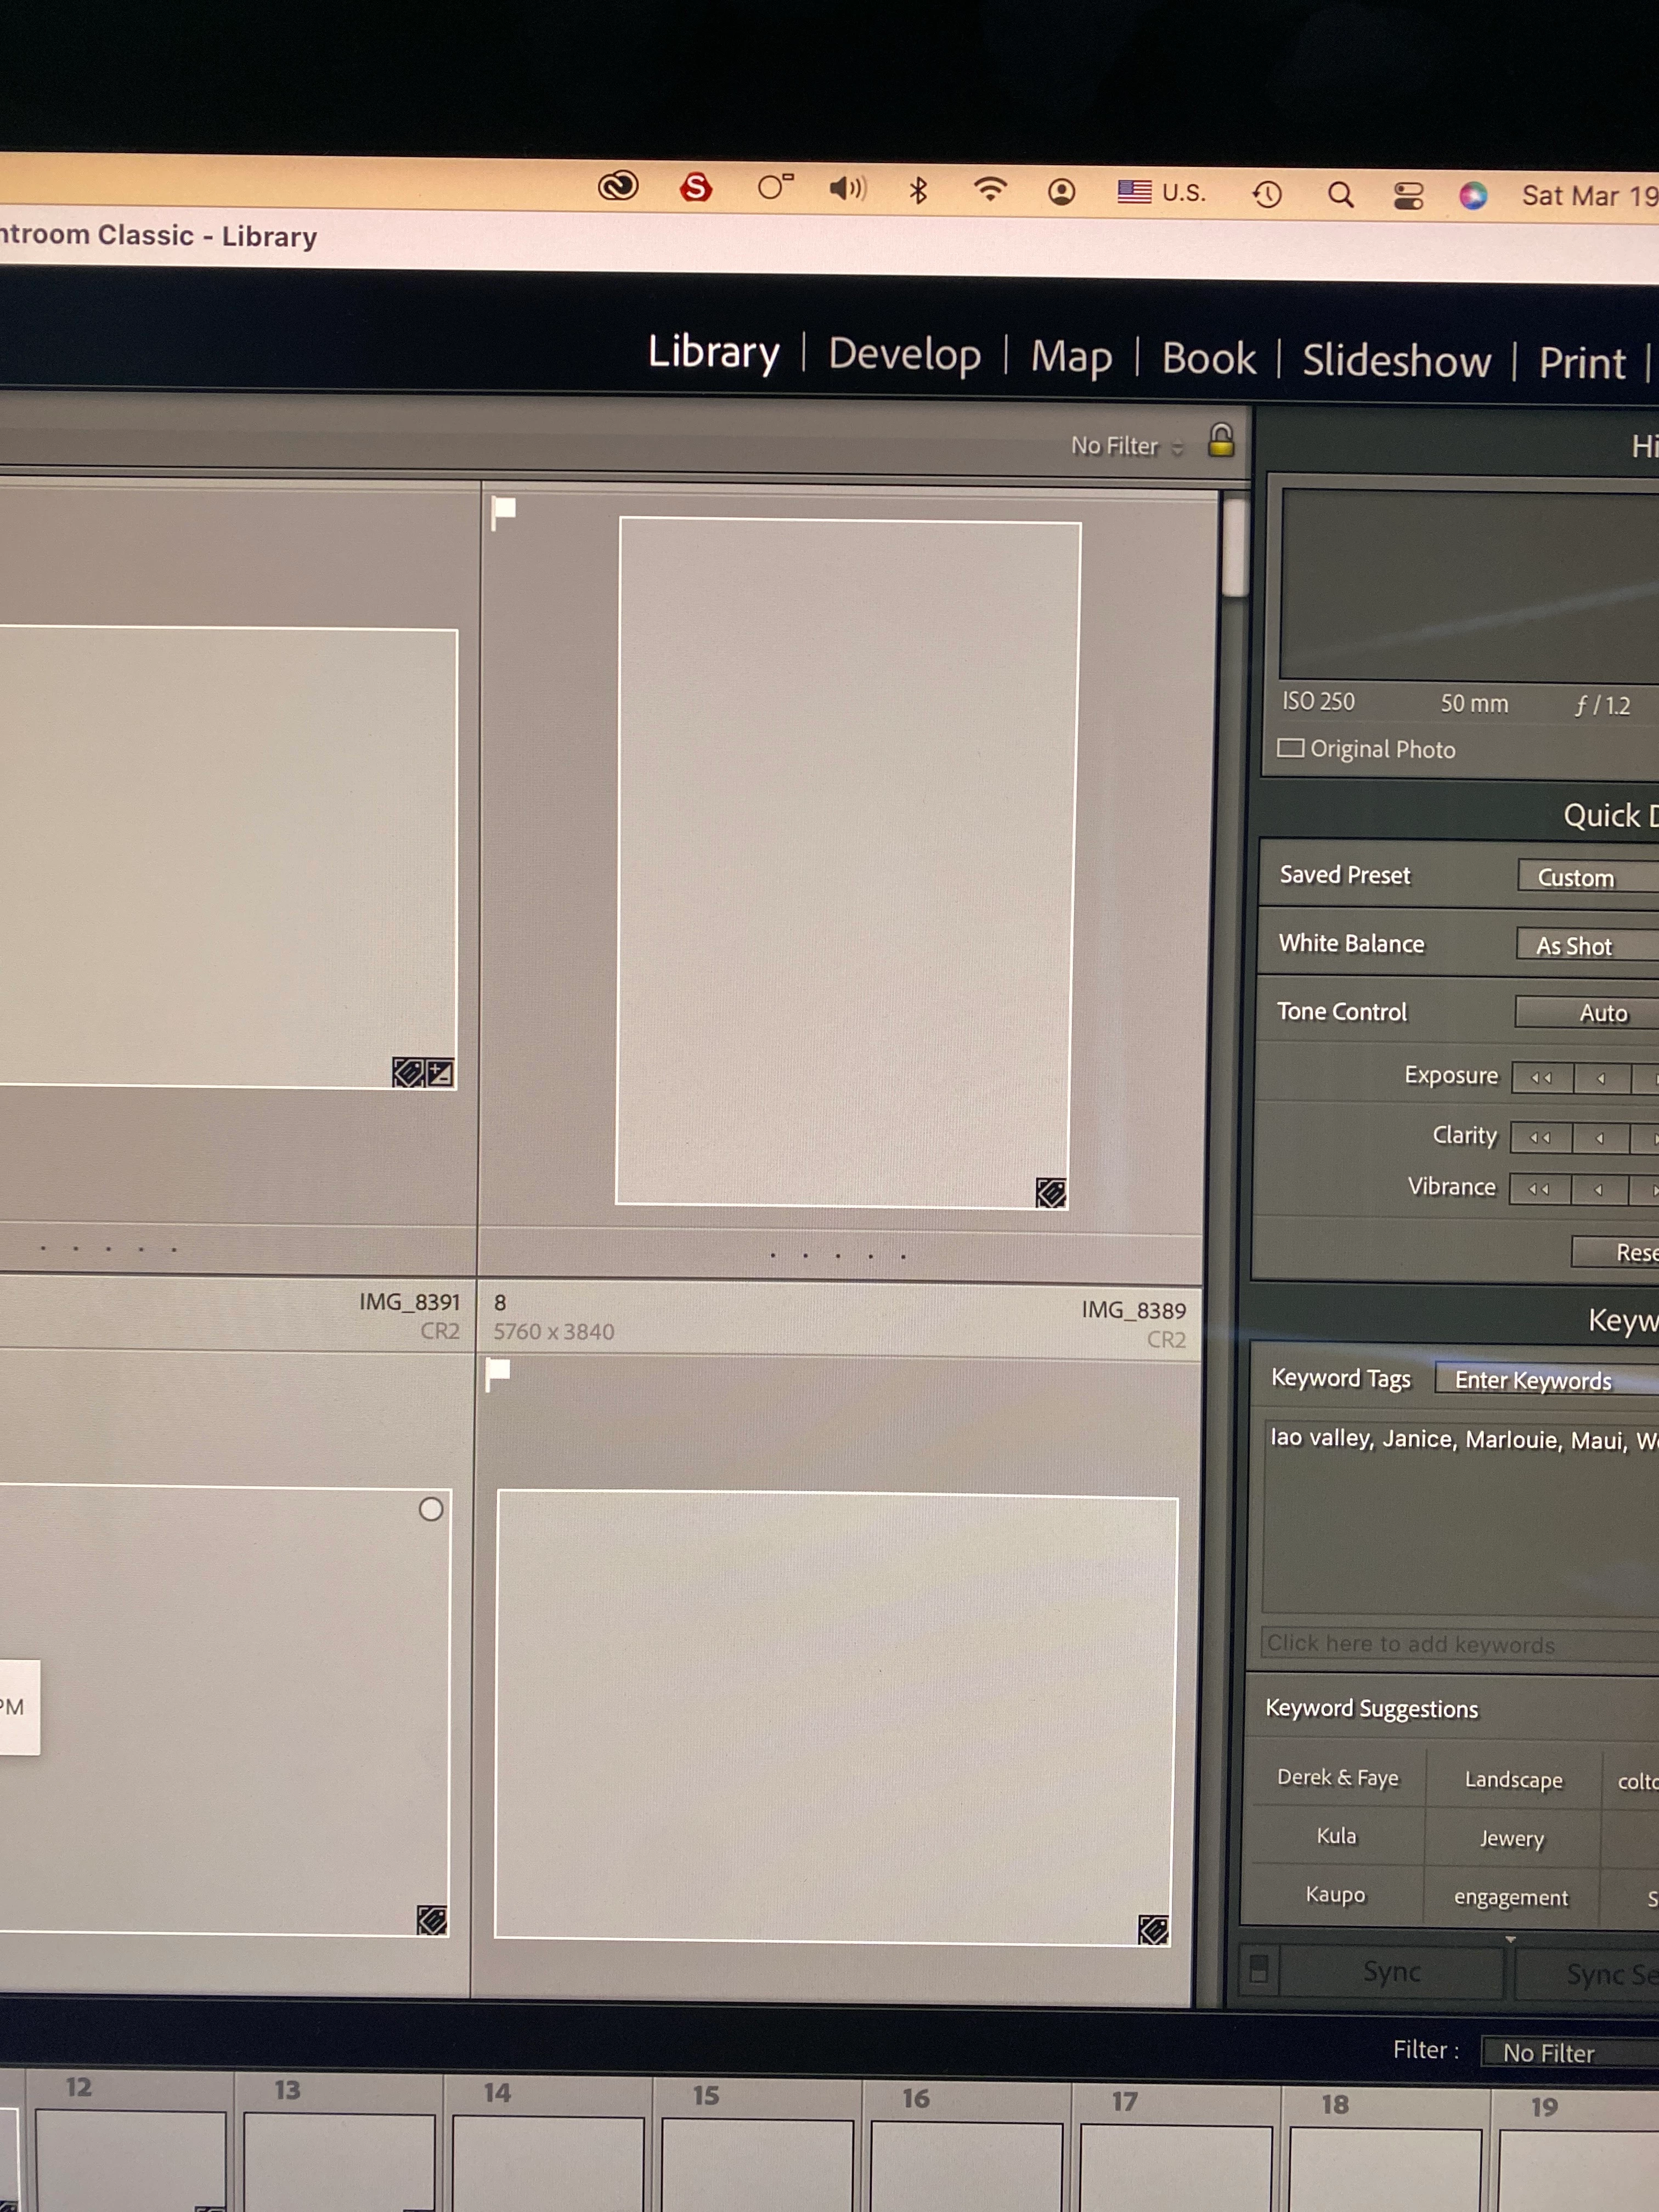The image size is (1659, 2212).
Task: Open the Bluetooth menu bar icon
Action: (x=918, y=189)
